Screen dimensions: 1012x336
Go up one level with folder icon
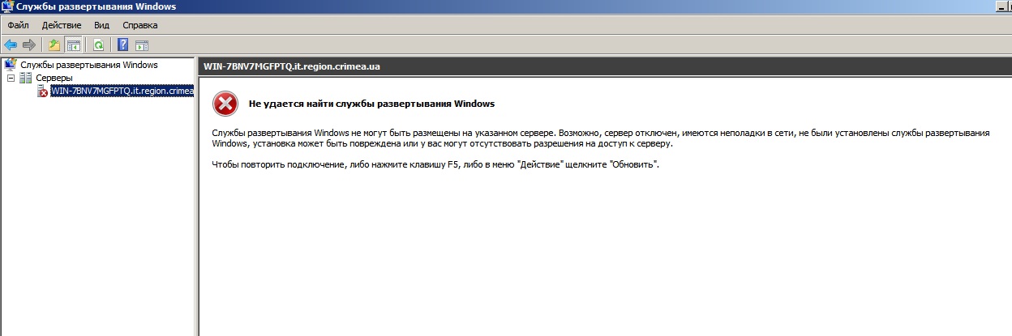(54, 45)
